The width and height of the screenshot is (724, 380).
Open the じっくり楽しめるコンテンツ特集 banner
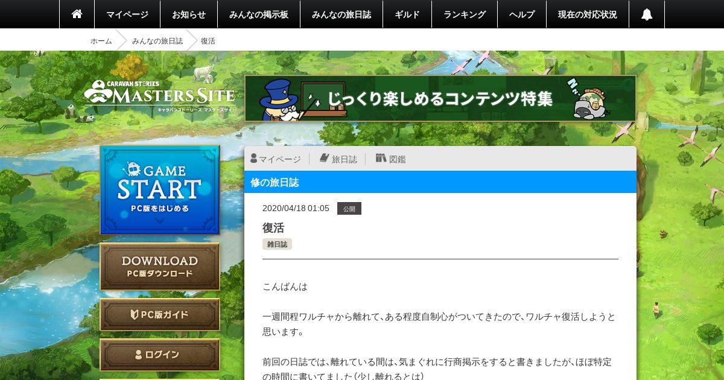click(x=440, y=98)
